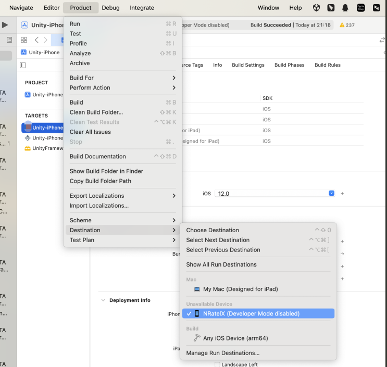The width and height of the screenshot is (387, 367).
Task: Select Show All Run Destinations
Action: (258, 264)
